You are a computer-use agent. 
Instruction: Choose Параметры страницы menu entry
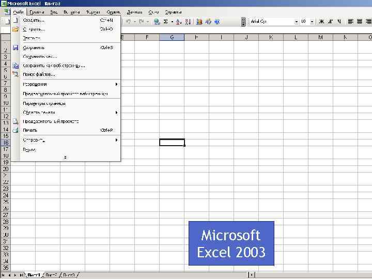pos(66,103)
